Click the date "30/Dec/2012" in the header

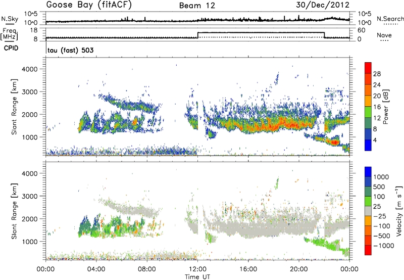click(323, 5)
